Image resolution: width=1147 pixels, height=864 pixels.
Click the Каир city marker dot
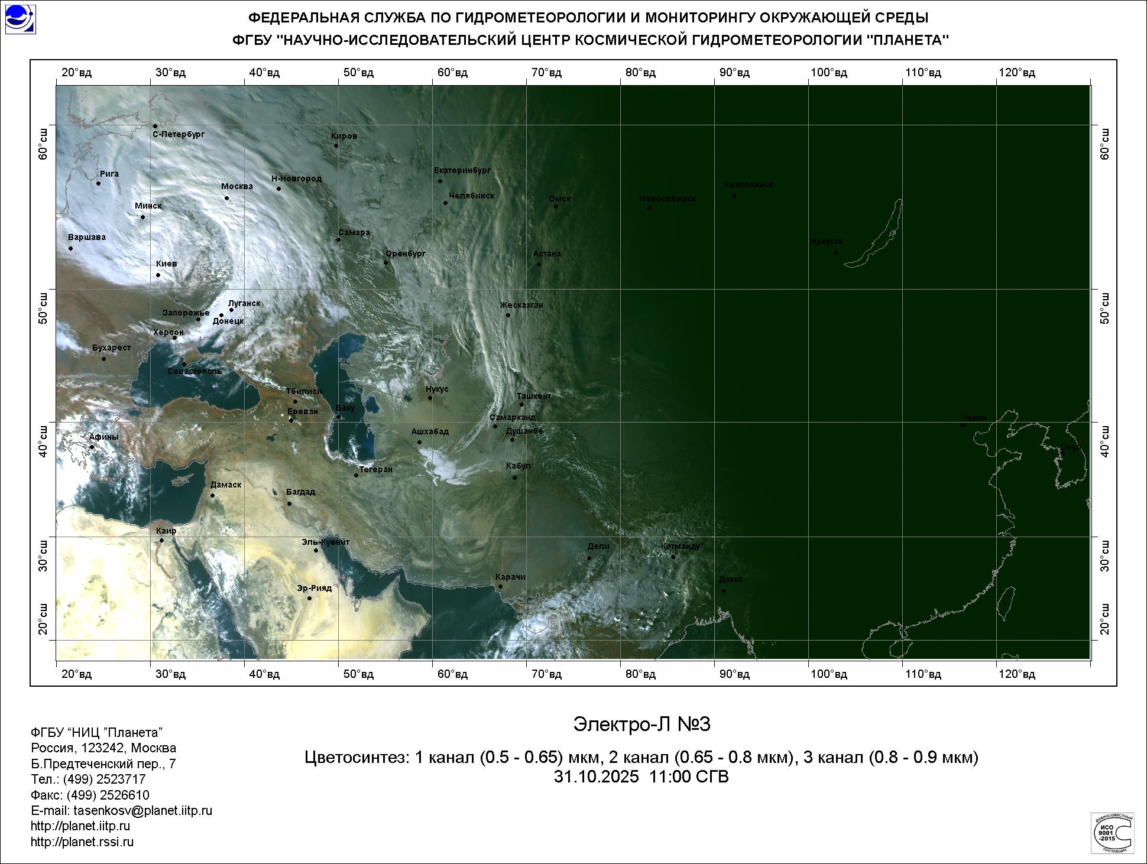(x=161, y=541)
